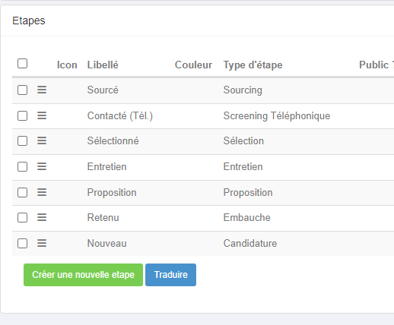Toggle the select-all checkbox in table header

pos(22,64)
